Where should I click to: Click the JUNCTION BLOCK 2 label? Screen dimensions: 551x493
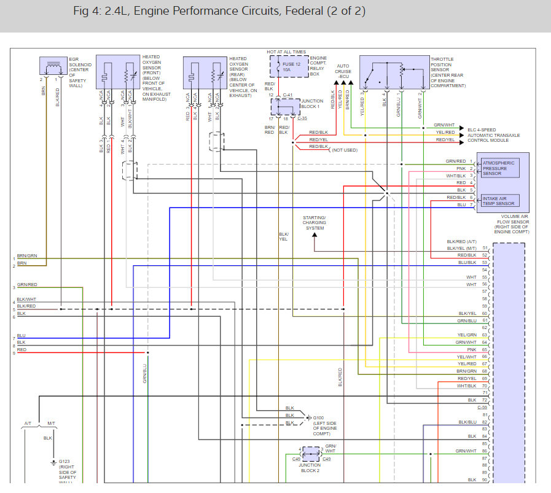310,468
